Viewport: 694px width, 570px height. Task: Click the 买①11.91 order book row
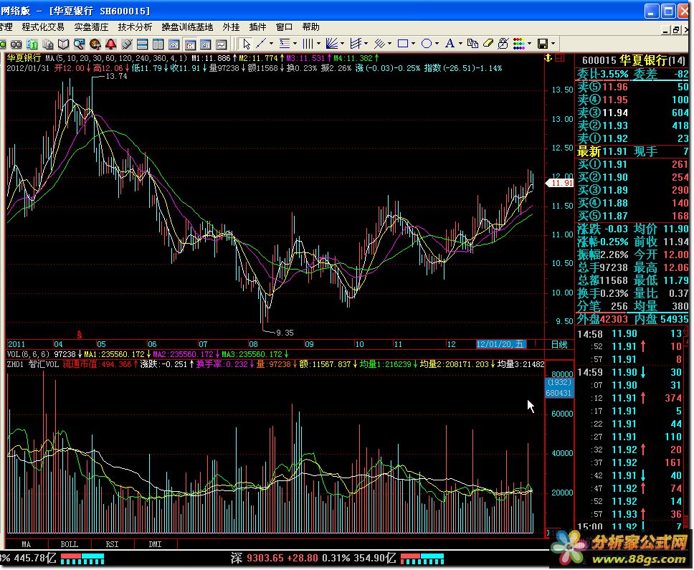[x=633, y=164]
